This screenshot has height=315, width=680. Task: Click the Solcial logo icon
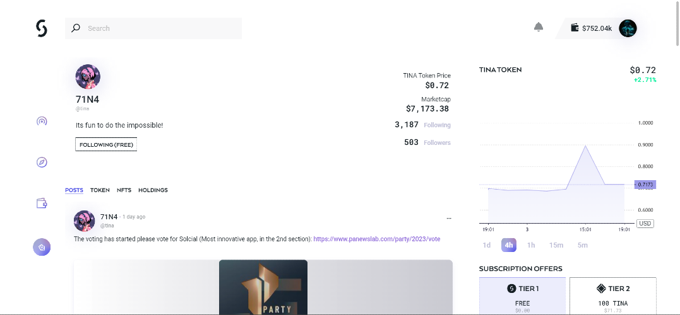point(42,28)
